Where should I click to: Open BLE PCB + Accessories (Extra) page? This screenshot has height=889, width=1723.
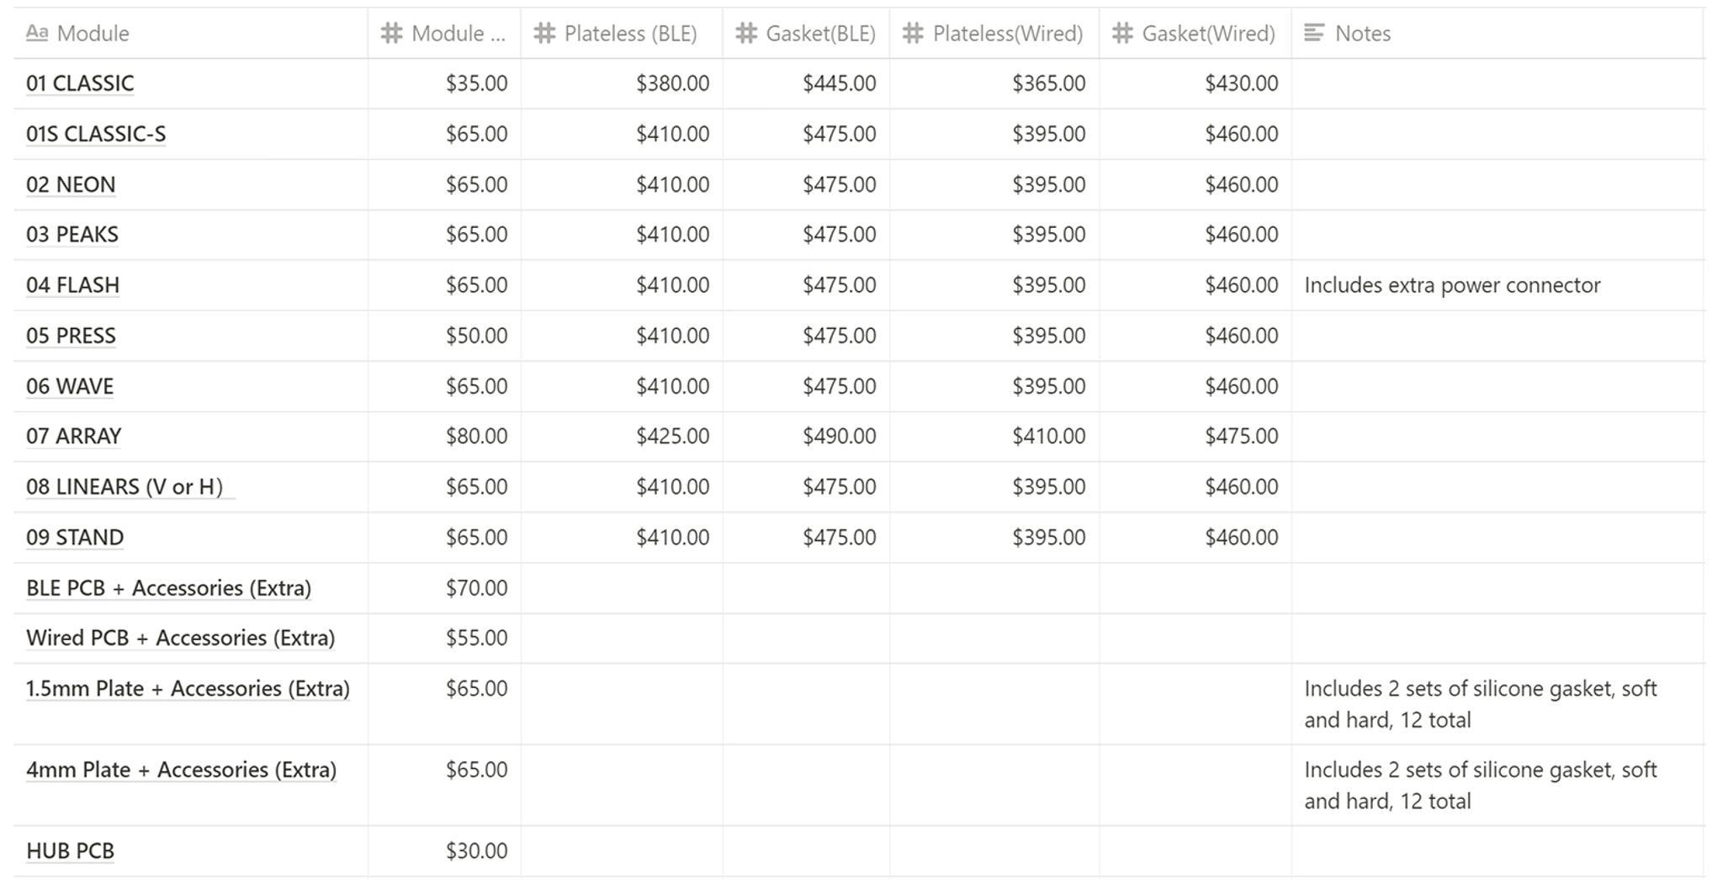point(168,588)
